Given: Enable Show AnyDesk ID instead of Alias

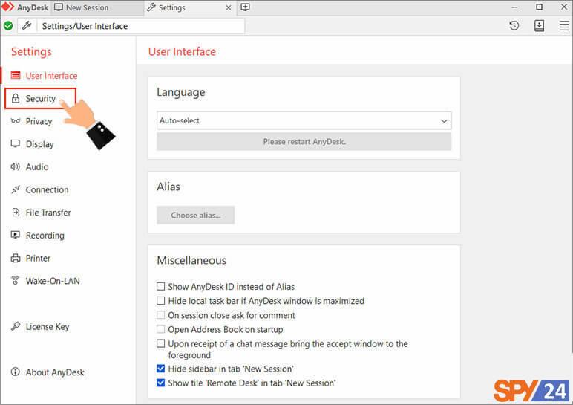Looking at the screenshot, I should [160, 286].
